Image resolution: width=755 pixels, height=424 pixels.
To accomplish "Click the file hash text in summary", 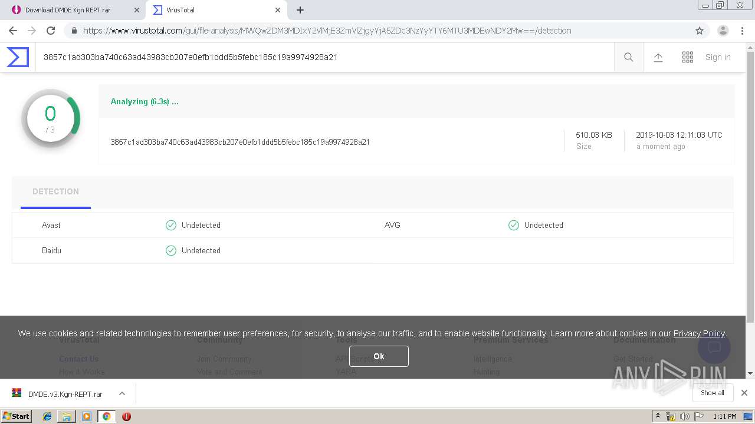I will pos(240,142).
